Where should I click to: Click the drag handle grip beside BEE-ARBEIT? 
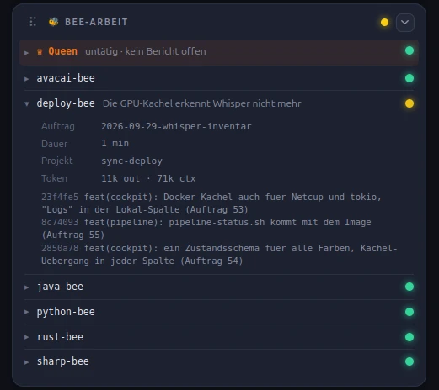(33, 22)
